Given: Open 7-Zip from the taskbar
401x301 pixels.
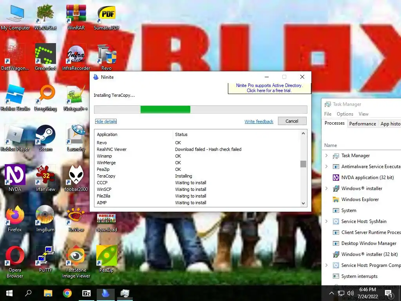Looking at the screenshot, I should [87, 293].
